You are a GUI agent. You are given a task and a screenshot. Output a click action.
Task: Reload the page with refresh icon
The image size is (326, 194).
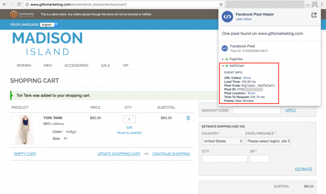click(x=19, y=4)
